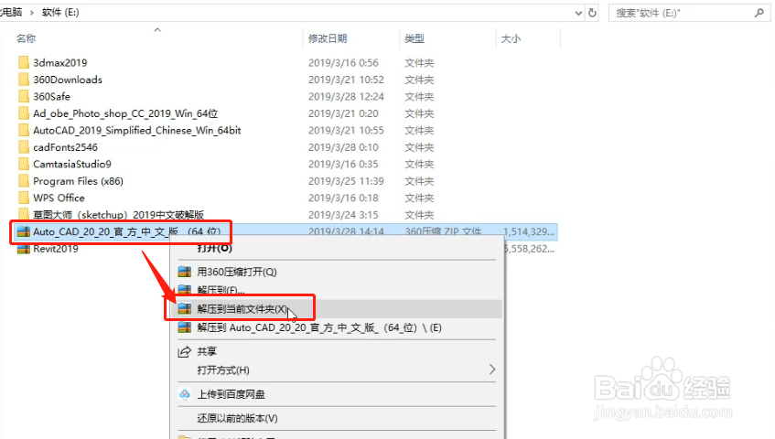This screenshot has height=439, width=775.
Task: Click the 360Downloads folder icon
Action: (x=23, y=80)
